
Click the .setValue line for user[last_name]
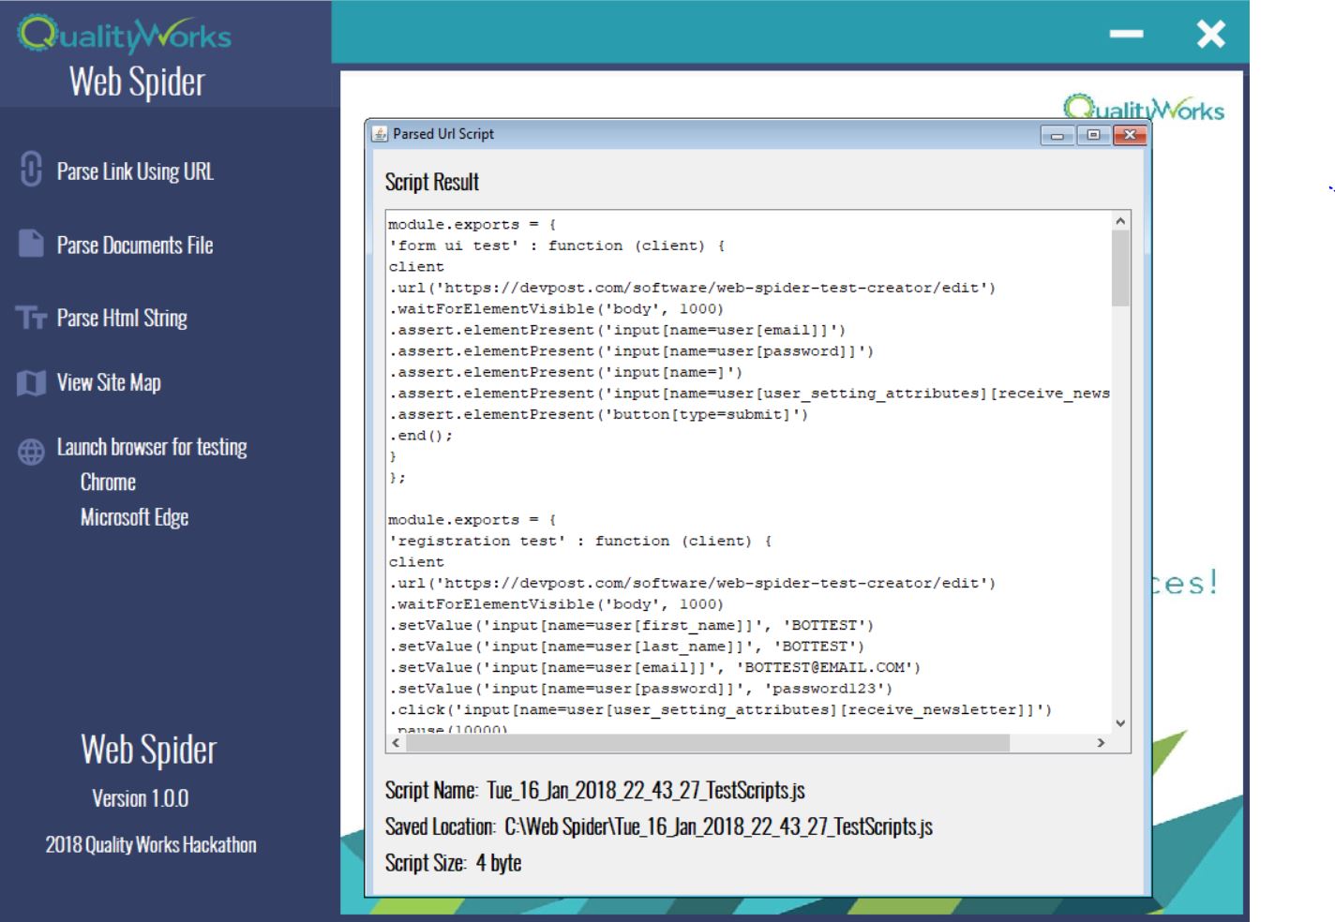coord(626,647)
